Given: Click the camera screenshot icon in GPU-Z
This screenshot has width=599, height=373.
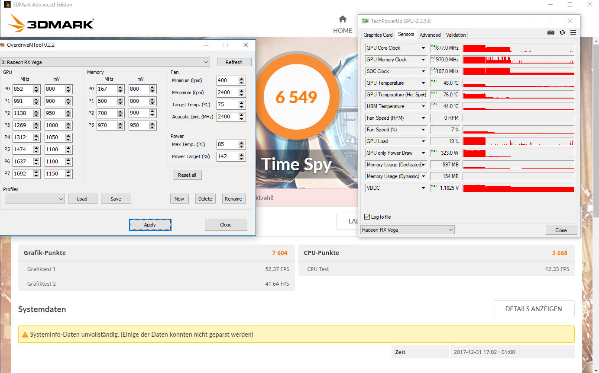Looking at the screenshot, I should [551, 32].
